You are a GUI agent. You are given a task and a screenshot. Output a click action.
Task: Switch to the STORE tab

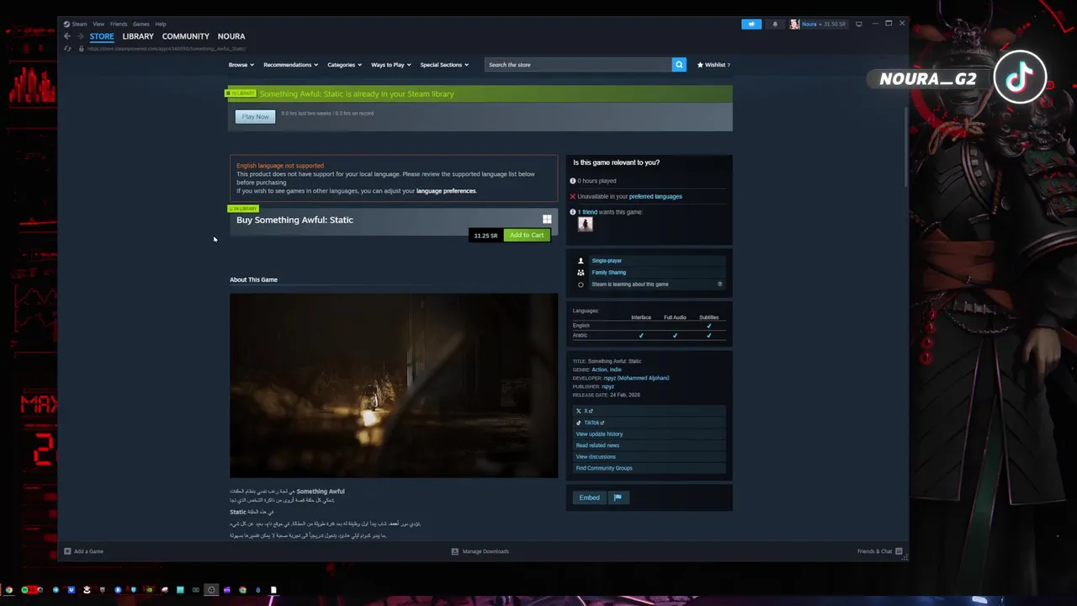coord(102,36)
